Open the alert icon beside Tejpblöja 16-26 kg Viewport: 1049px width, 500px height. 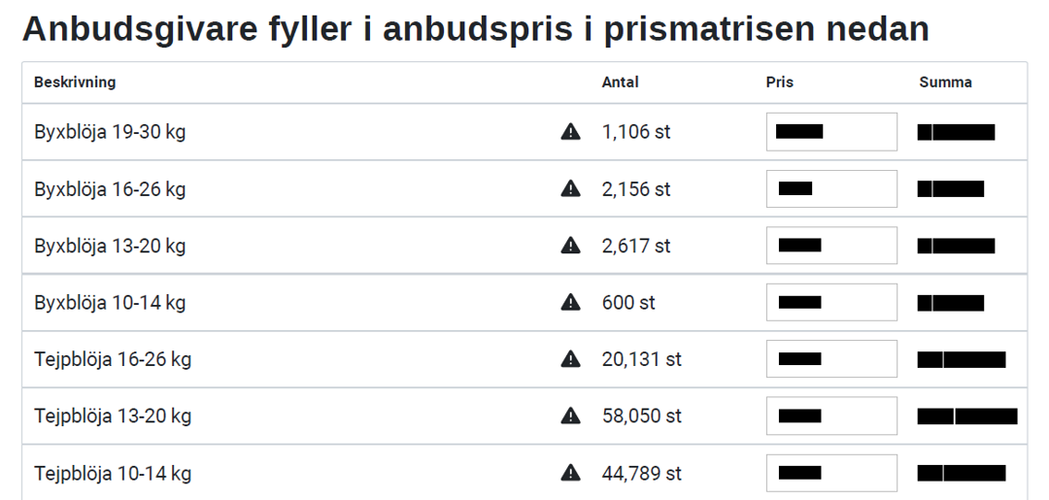[570, 359]
